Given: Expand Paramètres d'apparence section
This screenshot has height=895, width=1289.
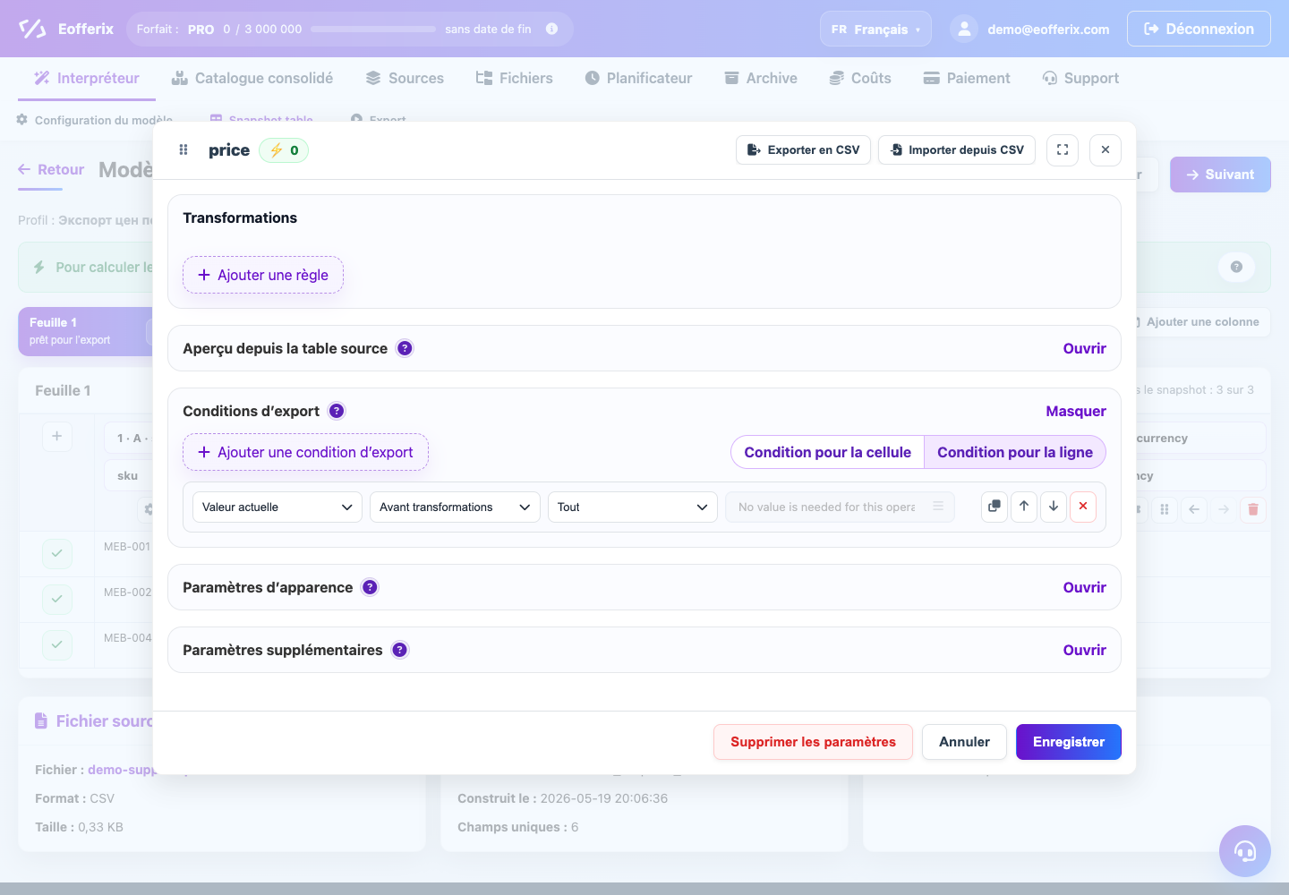Looking at the screenshot, I should pyautogui.click(x=1084, y=587).
